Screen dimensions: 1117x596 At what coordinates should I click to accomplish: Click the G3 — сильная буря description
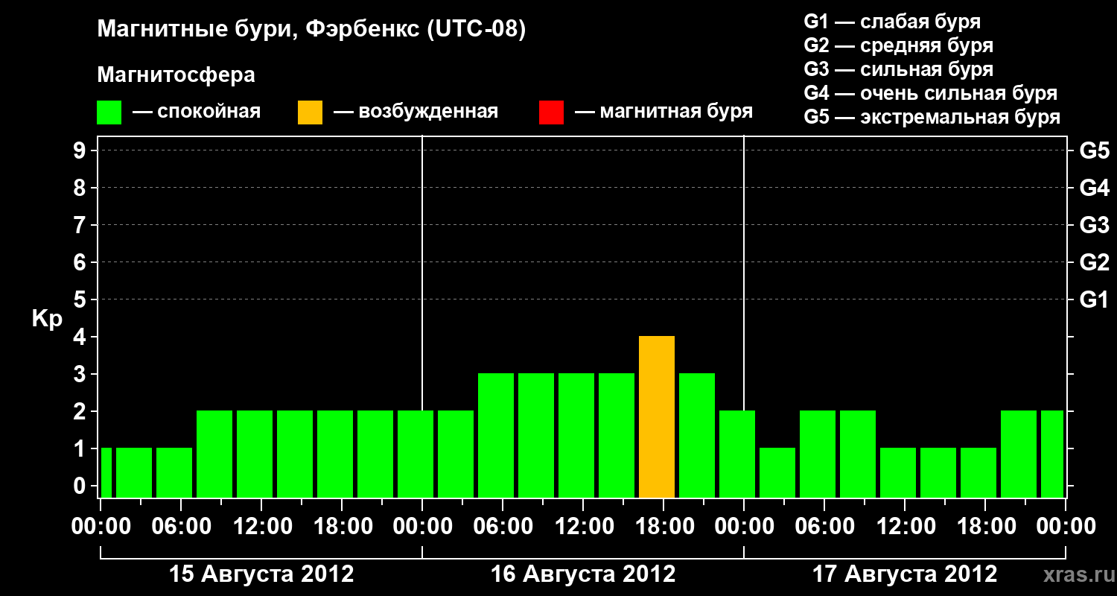pyautogui.click(x=898, y=69)
